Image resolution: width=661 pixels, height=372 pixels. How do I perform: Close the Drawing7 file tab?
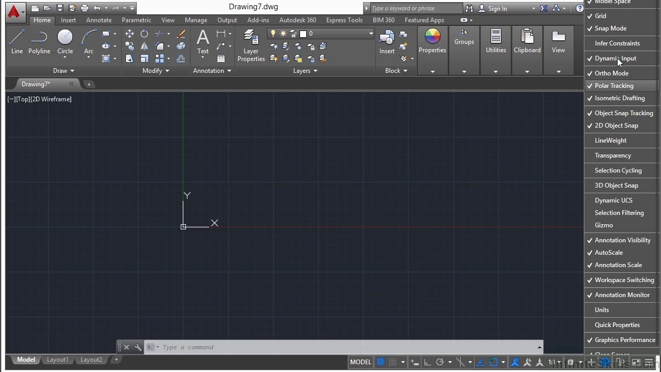click(71, 84)
